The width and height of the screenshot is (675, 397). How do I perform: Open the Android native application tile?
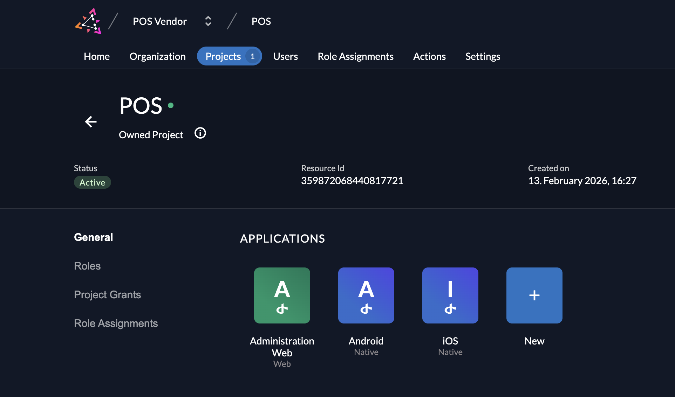(366, 295)
